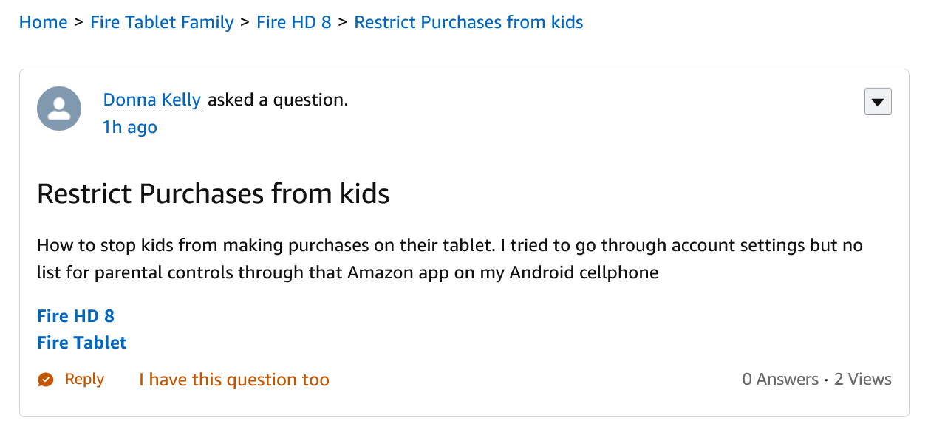Go to the Home breadcrumb

point(43,22)
